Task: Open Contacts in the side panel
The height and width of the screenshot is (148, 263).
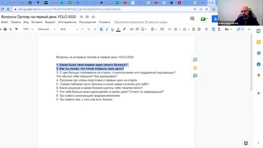Action: 258,64
